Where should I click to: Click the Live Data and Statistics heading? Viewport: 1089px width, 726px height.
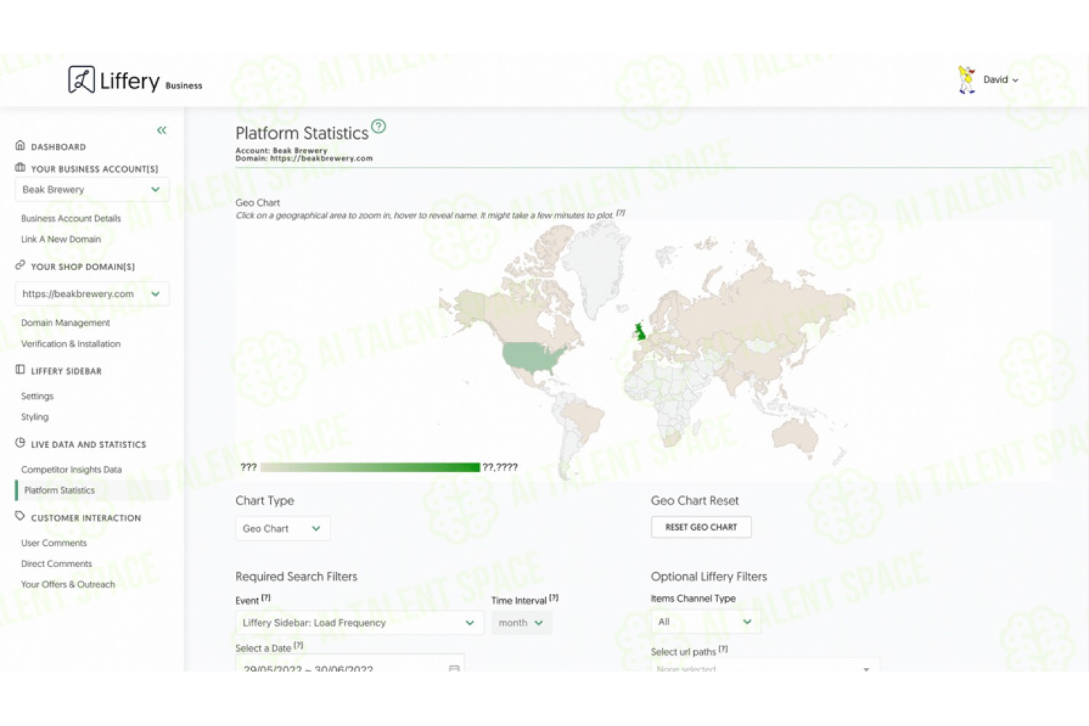tap(89, 444)
